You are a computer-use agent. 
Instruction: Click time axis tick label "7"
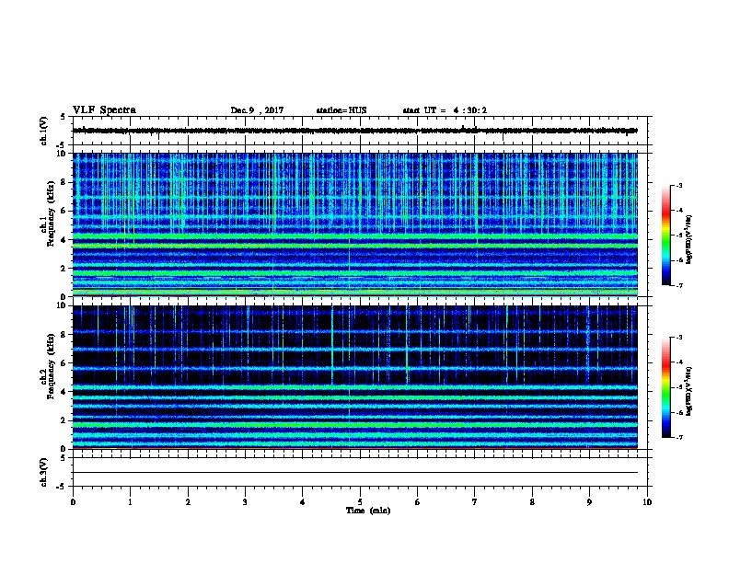[x=475, y=501]
